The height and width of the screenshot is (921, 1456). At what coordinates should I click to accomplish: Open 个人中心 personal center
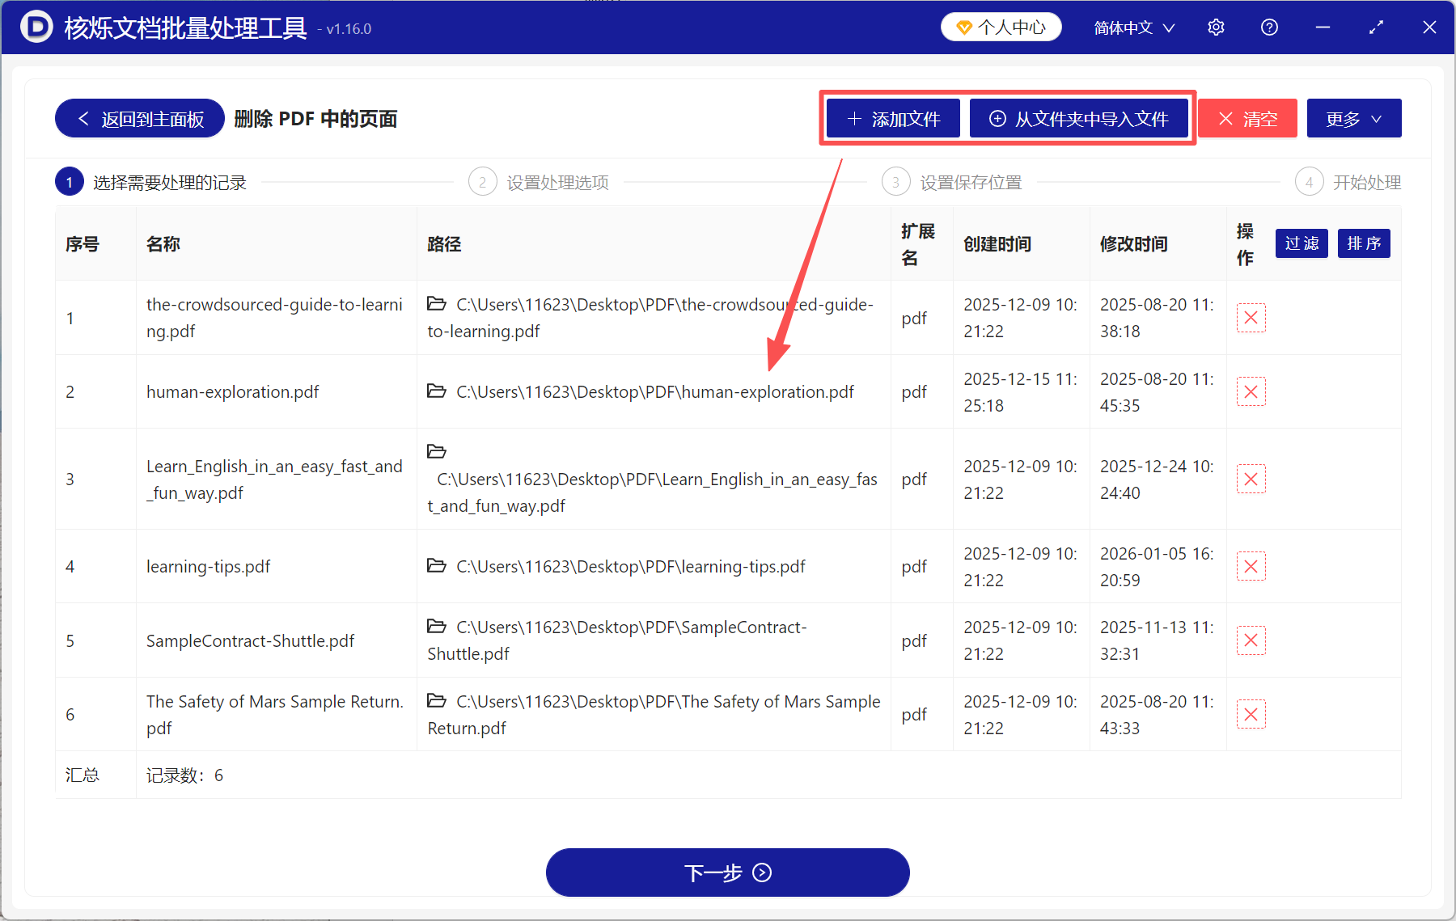1001,26
